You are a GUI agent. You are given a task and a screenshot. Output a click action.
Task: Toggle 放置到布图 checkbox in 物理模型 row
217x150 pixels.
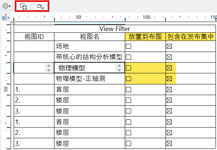tap(128, 68)
